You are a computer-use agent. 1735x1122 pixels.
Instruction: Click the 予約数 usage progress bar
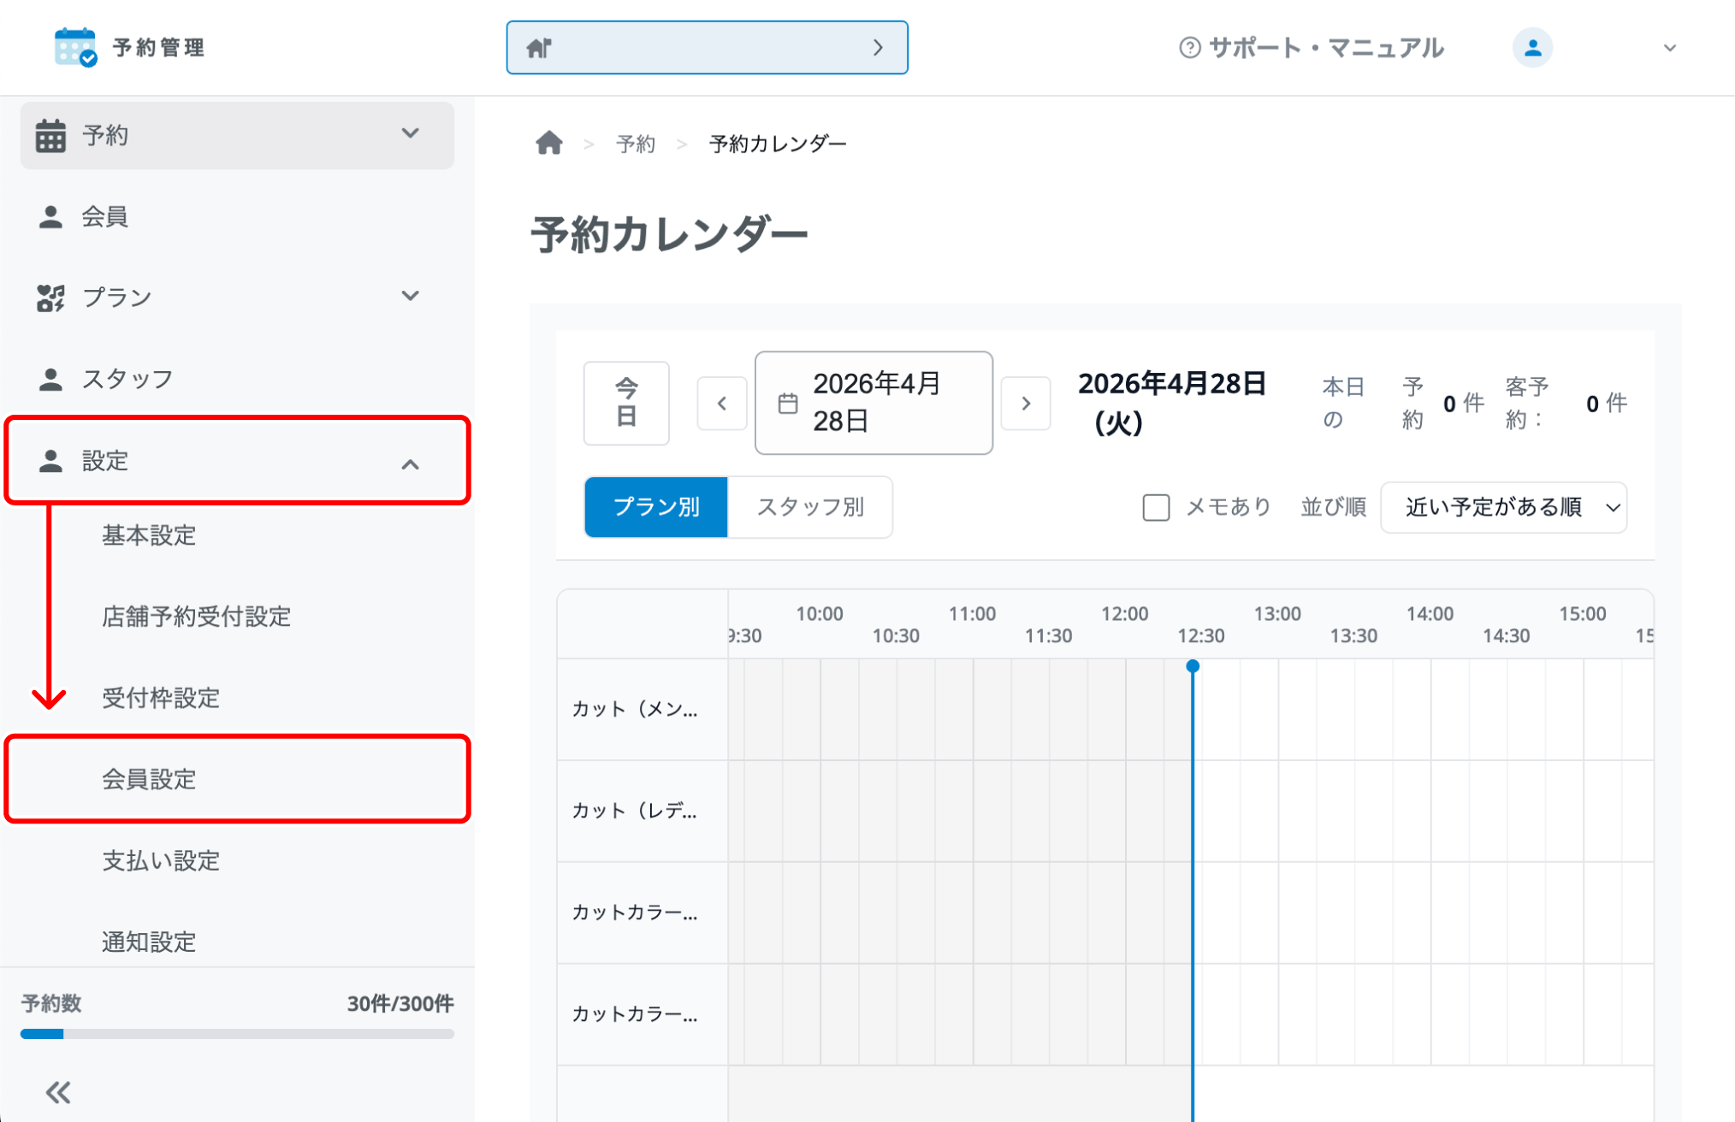(237, 1034)
